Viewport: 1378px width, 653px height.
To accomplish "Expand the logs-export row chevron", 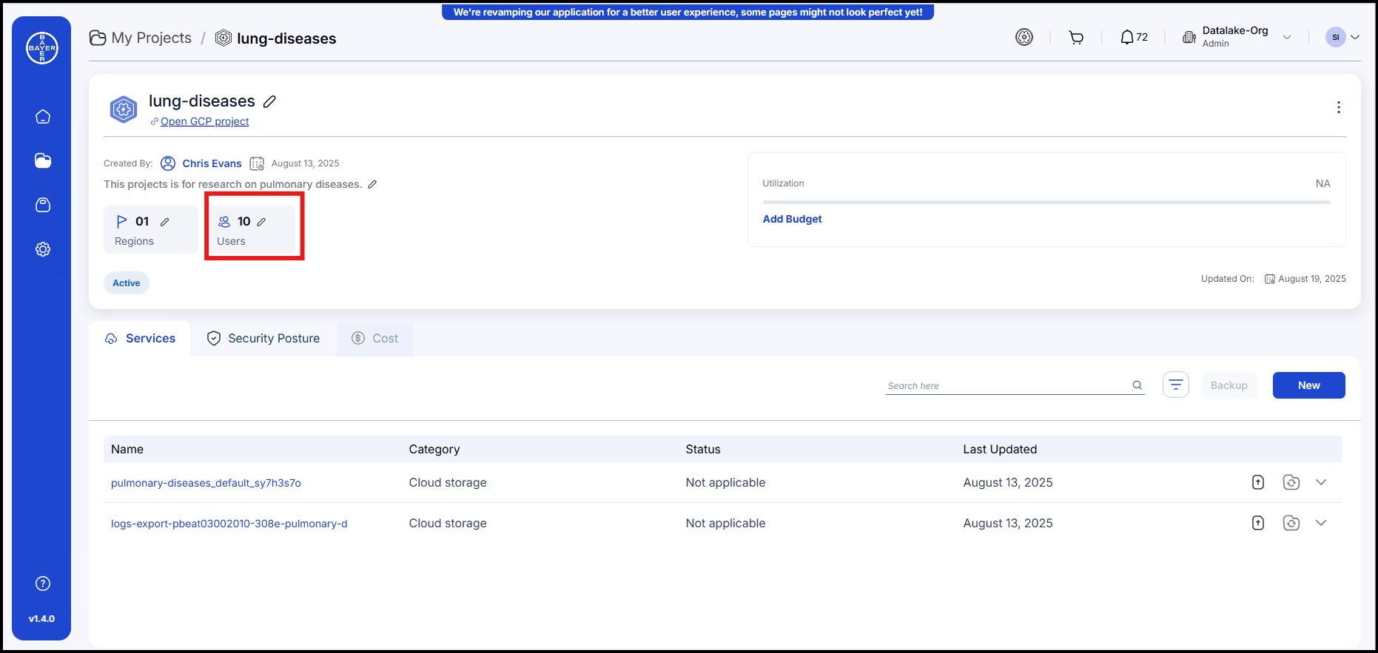I will 1321,523.
